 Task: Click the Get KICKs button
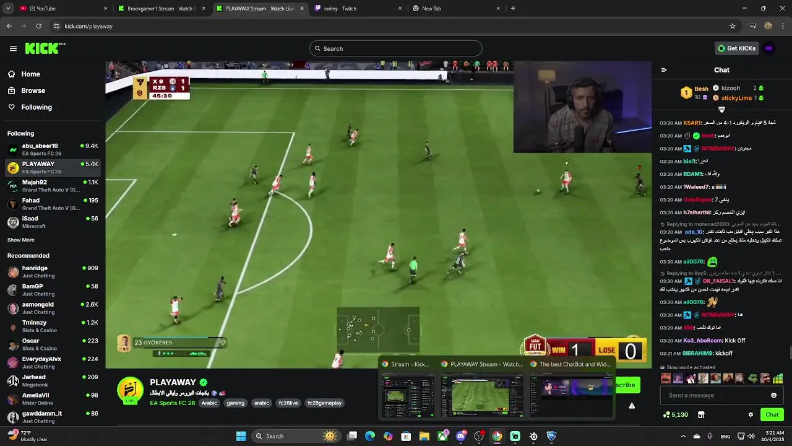(736, 48)
